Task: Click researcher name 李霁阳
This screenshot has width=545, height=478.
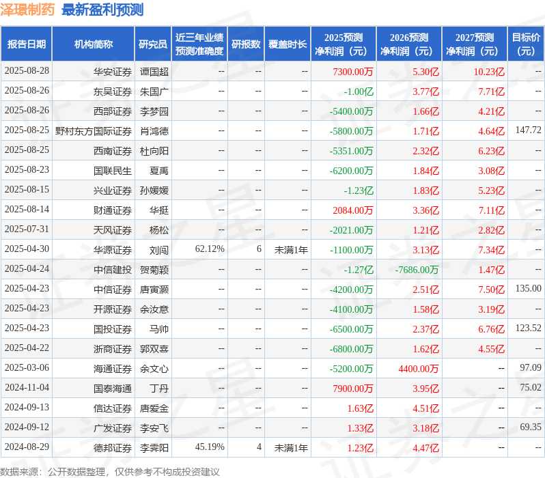Action: point(154,448)
